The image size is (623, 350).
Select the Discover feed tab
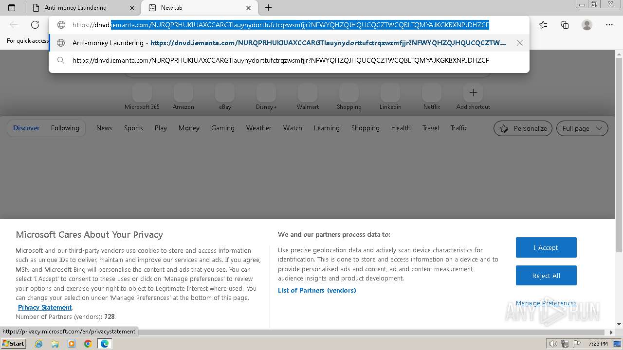coord(26,128)
